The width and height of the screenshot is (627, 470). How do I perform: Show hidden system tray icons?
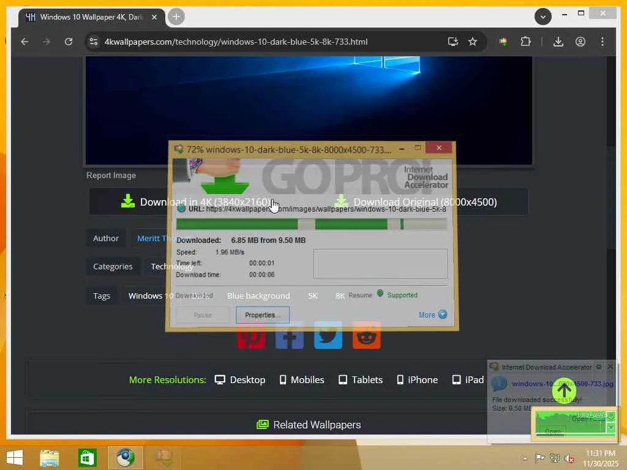click(x=525, y=458)
